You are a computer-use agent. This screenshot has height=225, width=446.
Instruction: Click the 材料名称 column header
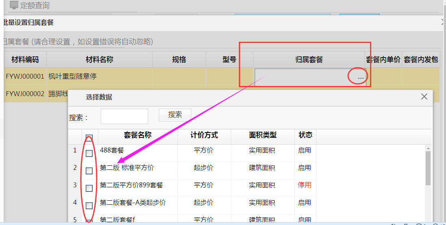(x=99, y=60)
